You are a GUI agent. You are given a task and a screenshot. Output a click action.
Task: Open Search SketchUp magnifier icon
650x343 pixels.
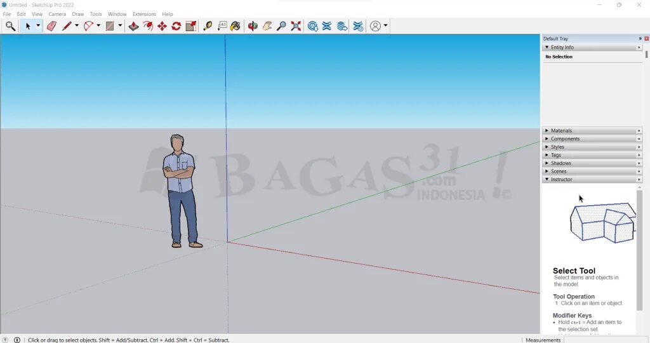pos(10,26)
